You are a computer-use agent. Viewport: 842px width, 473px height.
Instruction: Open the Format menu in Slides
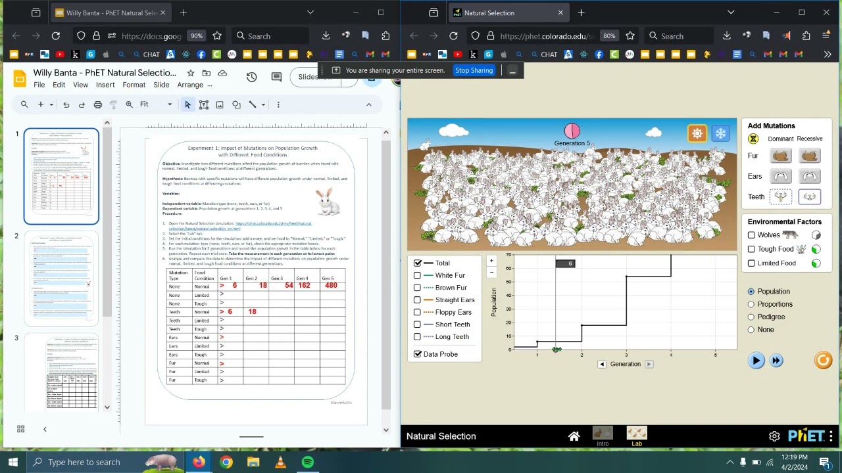point(134,85)
